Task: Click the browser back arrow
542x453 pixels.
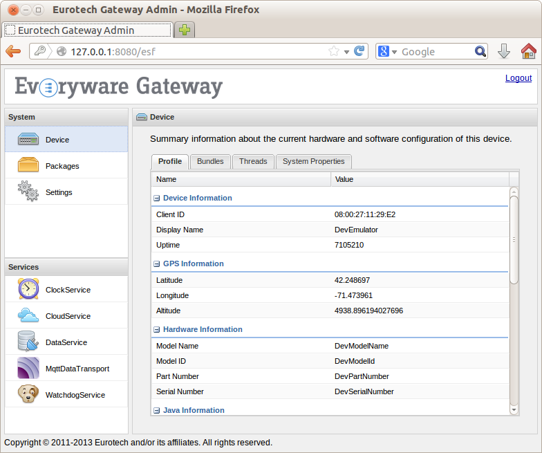Action: coord(14,51)
